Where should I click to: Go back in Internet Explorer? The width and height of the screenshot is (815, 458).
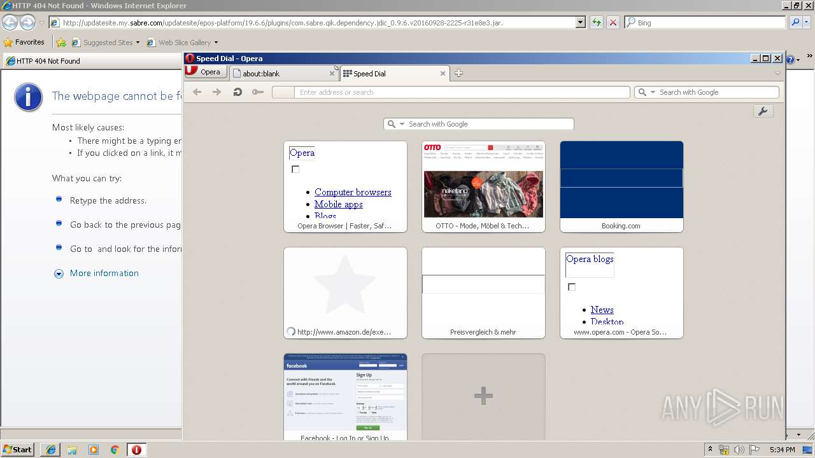(x=10, y=22)
